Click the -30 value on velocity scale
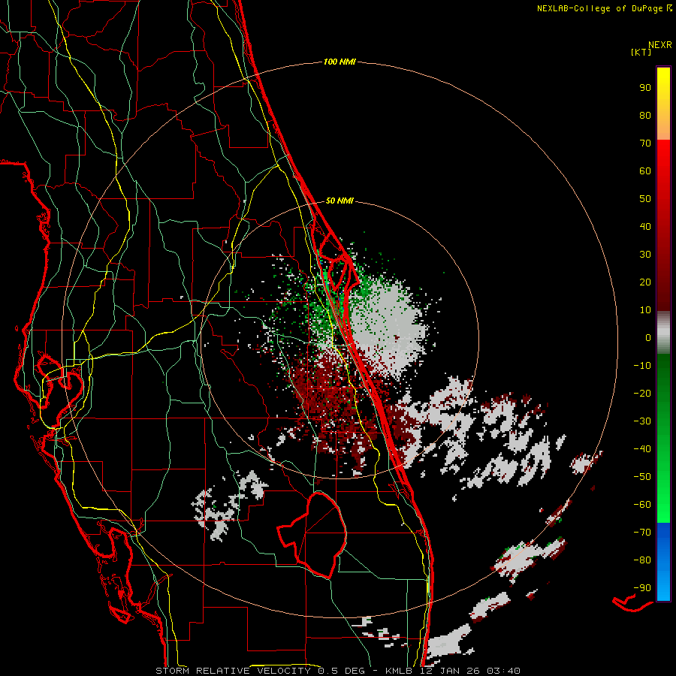This screenshot has width=676, height=676. [x=642, y=421]
